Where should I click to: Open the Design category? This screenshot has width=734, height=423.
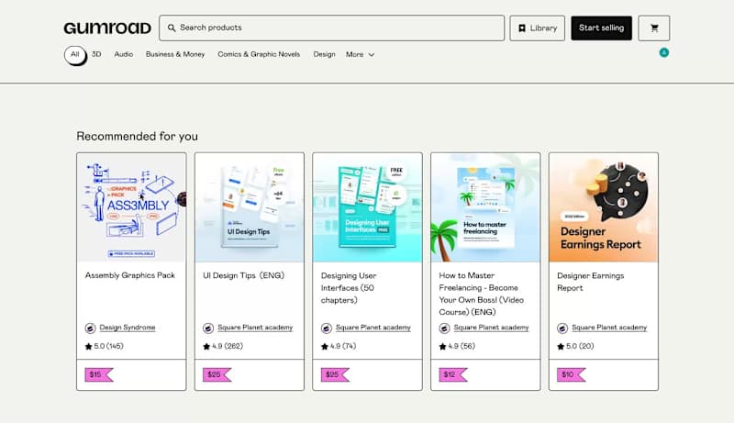(x=324, y=54)
